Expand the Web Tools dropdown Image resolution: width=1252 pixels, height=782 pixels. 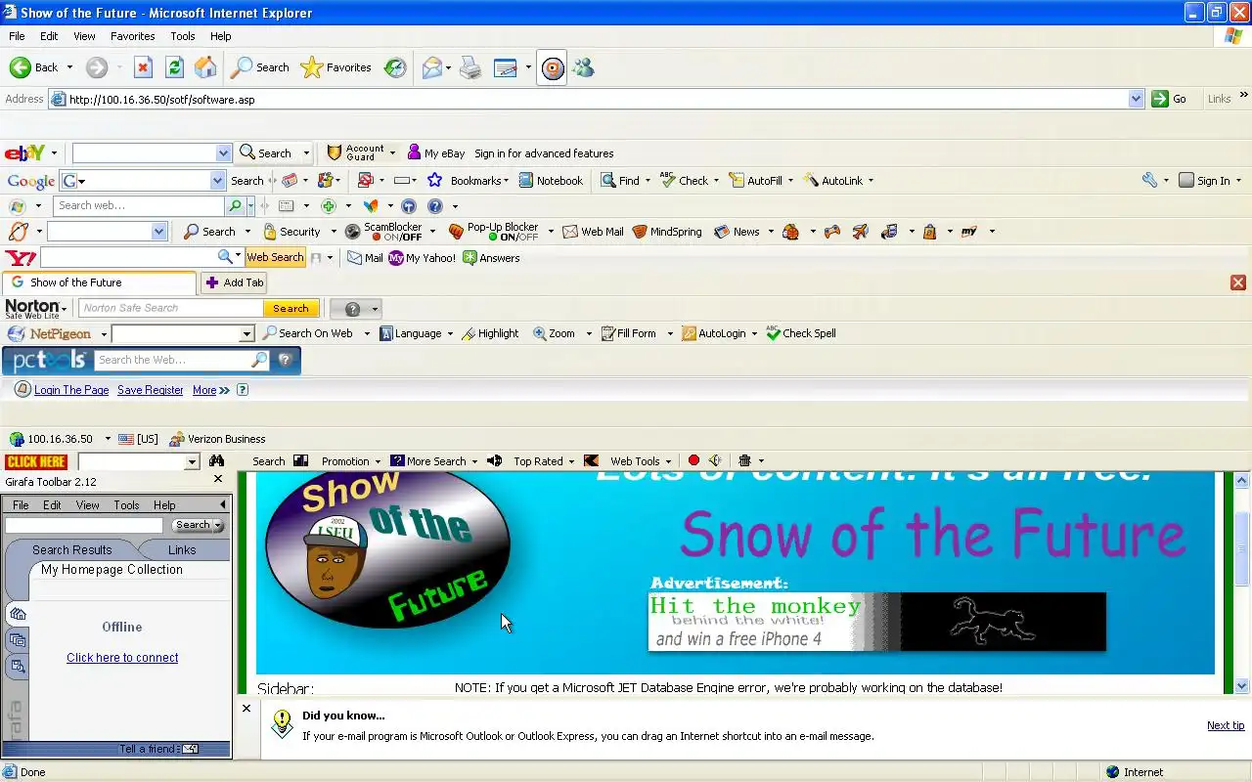point(668,461)
